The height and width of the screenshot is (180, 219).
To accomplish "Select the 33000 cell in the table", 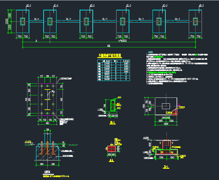I will tap(107, 69).
